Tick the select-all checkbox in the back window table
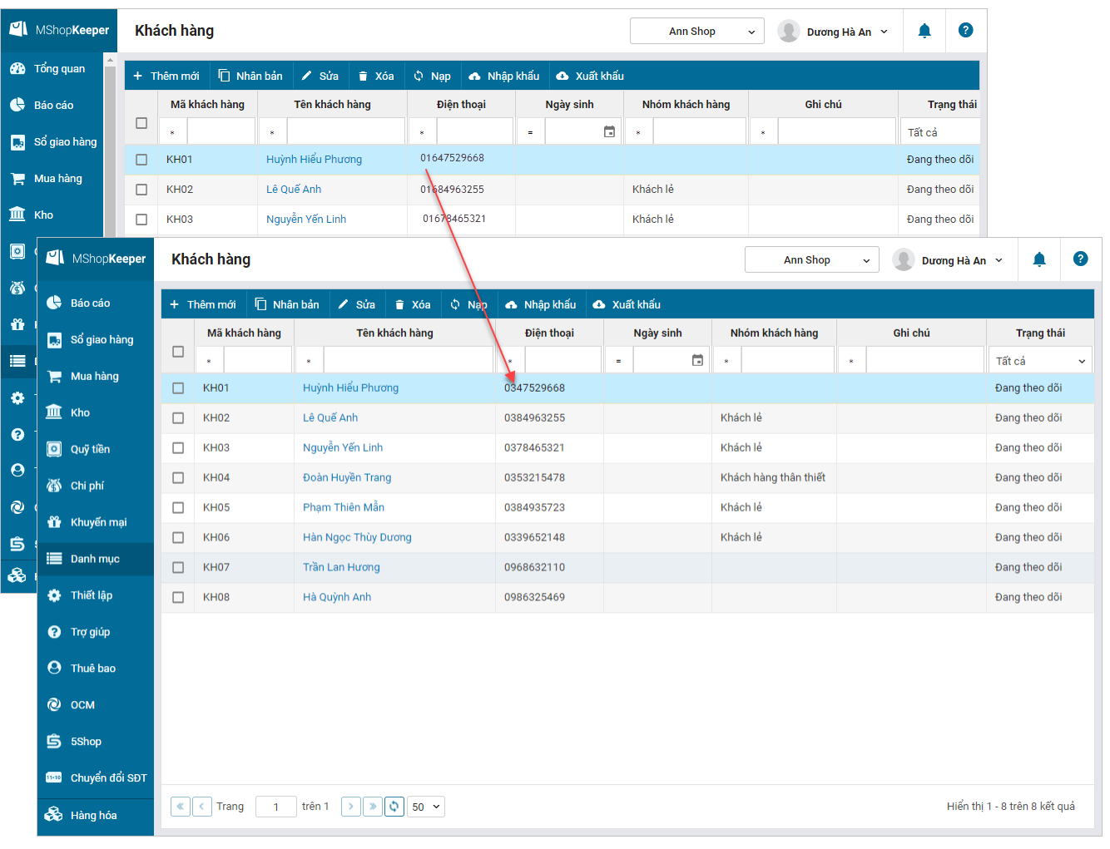1110x849 pixels. [x=141, y=123]
